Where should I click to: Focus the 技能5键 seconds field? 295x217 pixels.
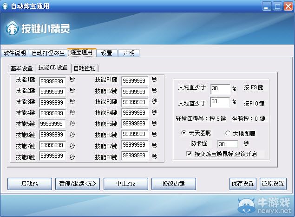(x=52, y=124)
